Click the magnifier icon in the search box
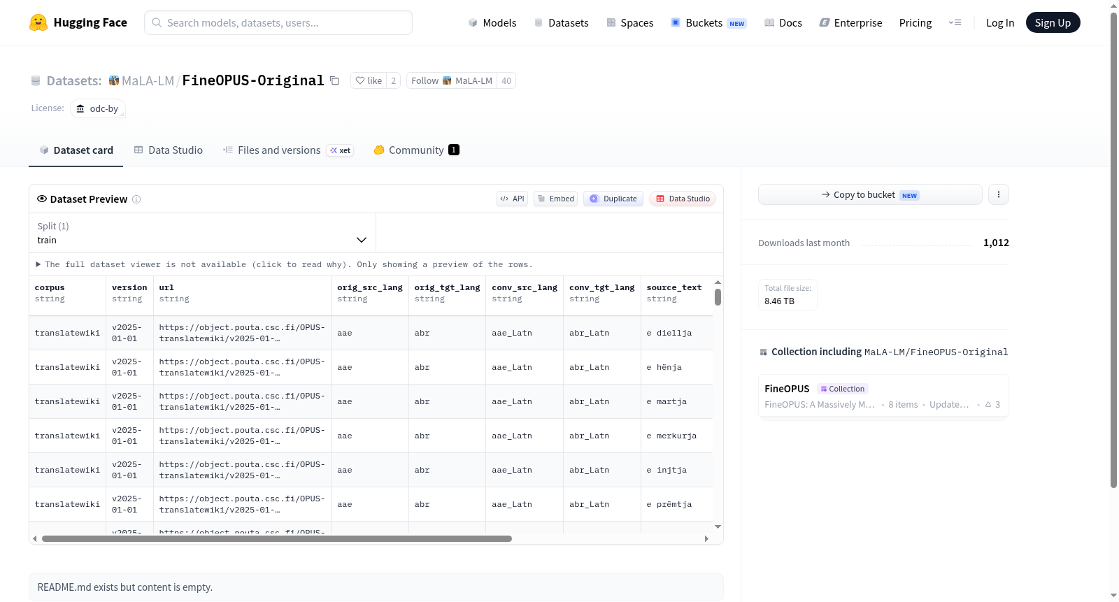Viewport: 1119px width, 602px height. click(157, 22)
